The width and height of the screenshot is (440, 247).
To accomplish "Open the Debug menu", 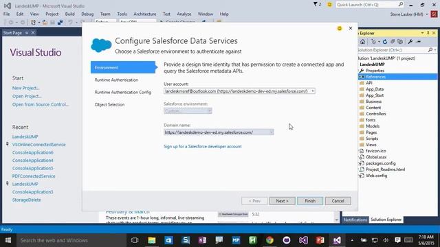I will click(87, 14).
